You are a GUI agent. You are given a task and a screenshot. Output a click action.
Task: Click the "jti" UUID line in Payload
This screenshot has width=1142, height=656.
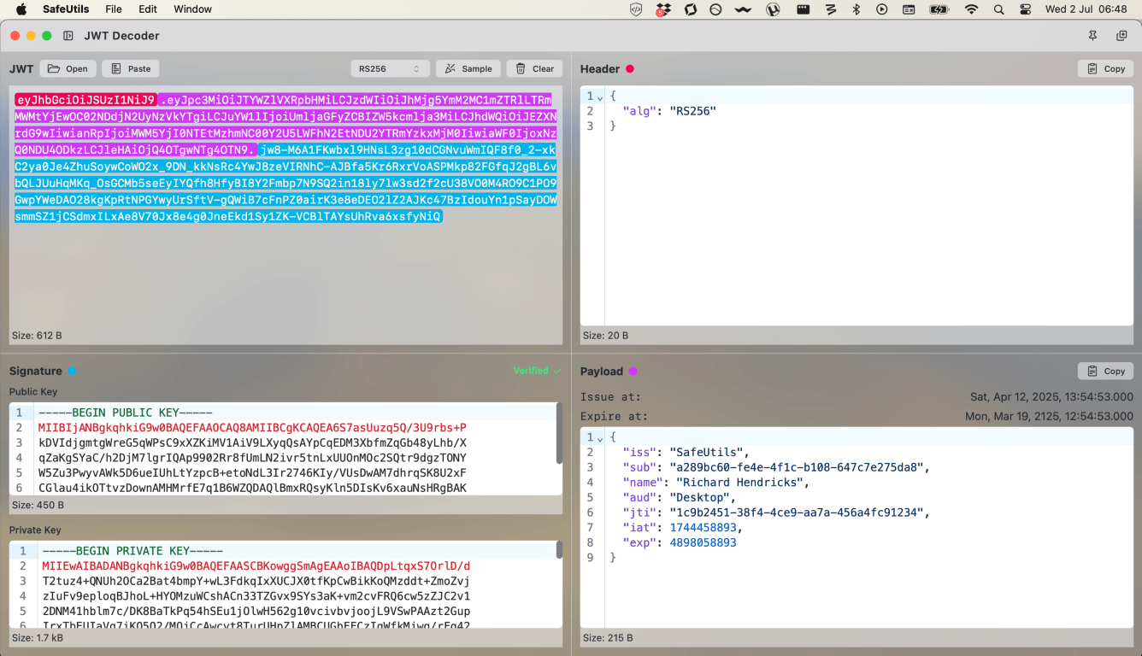point(776,512)
